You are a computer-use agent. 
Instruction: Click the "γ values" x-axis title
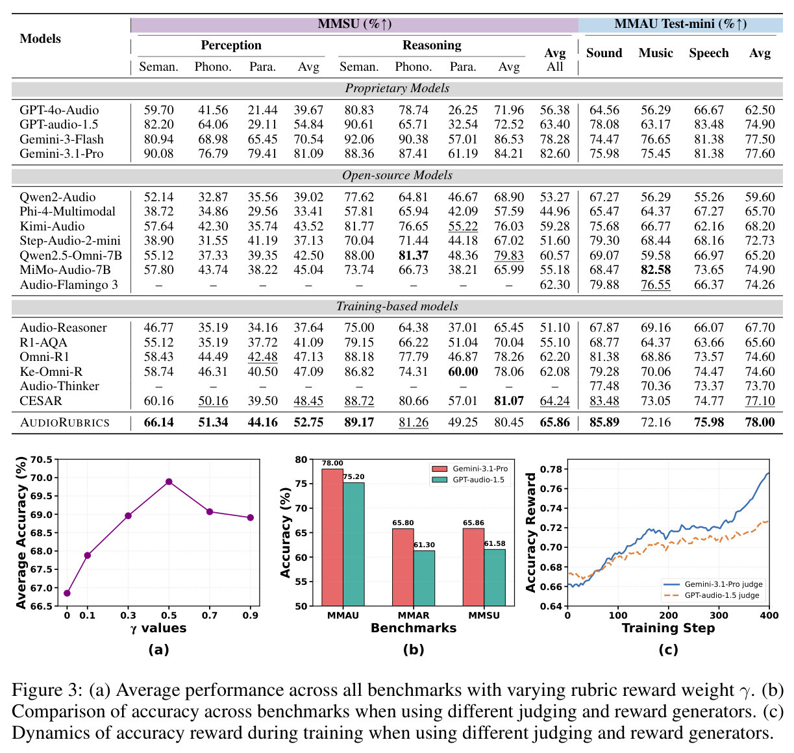[x=158, y=628]
